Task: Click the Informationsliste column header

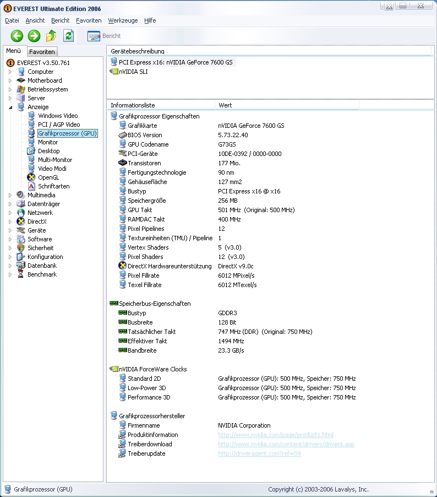Action: [161, 105]
